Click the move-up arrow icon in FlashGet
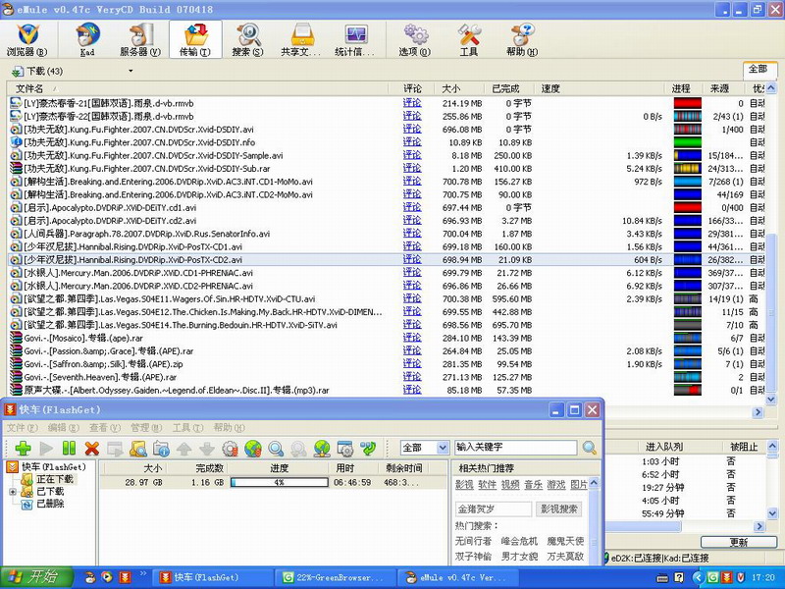 [184, 448]
